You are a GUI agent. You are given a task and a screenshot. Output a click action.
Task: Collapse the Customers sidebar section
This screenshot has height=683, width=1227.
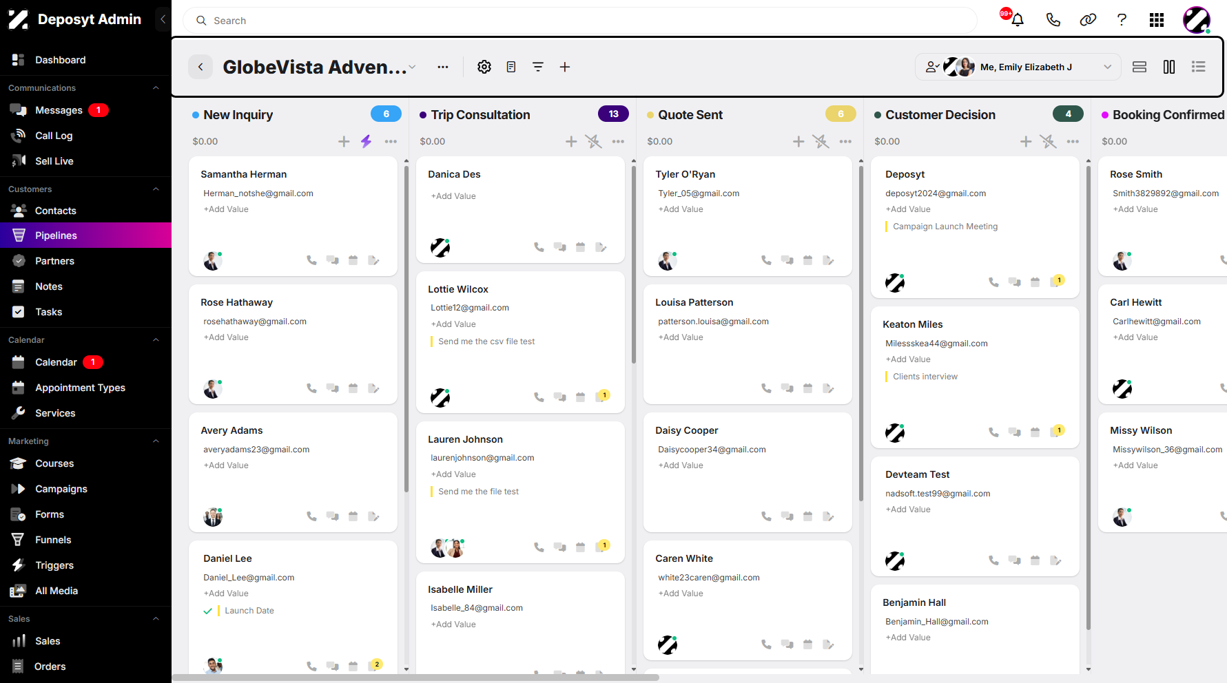(156, 189)
